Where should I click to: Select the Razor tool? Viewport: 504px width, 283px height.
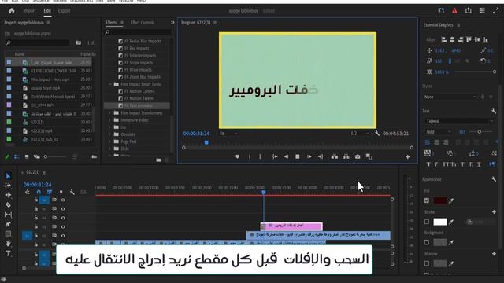pyautogui.click(x=9, y=204)
